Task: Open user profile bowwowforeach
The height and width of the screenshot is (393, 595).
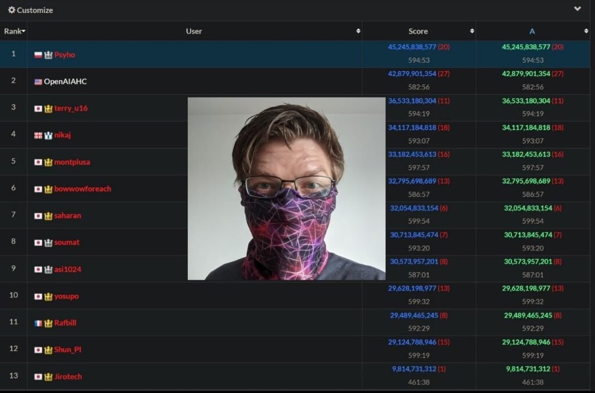Action: click(x=83, y=189)
